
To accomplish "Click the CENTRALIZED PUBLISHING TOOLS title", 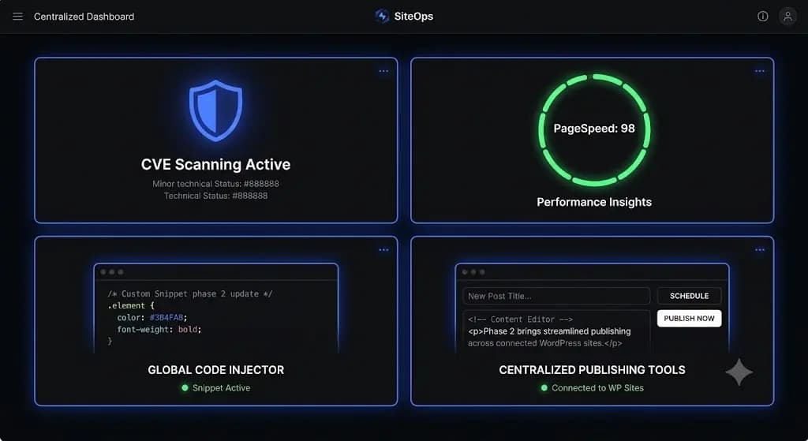I will (x=592, y=370).
